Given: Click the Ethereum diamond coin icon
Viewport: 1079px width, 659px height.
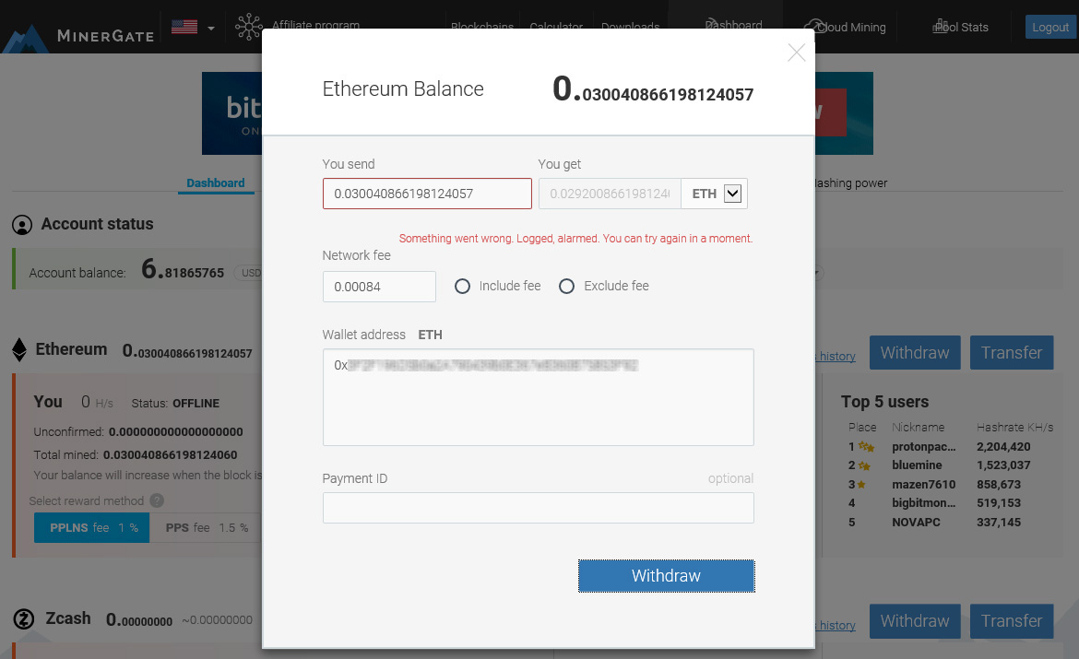Looking at the screenshot, I should tap(19, 350).
